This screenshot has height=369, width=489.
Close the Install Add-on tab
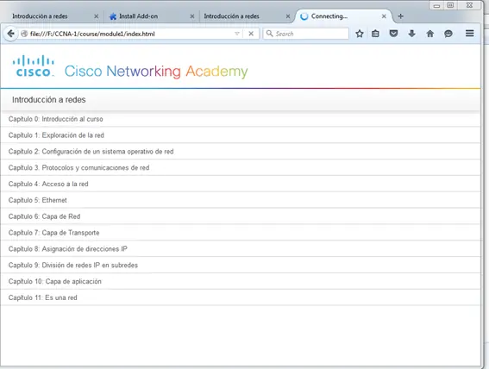192,16
